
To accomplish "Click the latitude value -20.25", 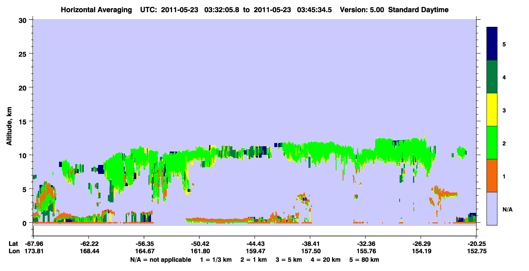I will [476, 244].
